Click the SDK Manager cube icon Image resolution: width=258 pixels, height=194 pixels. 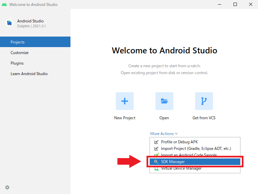[x=156, y=162]
